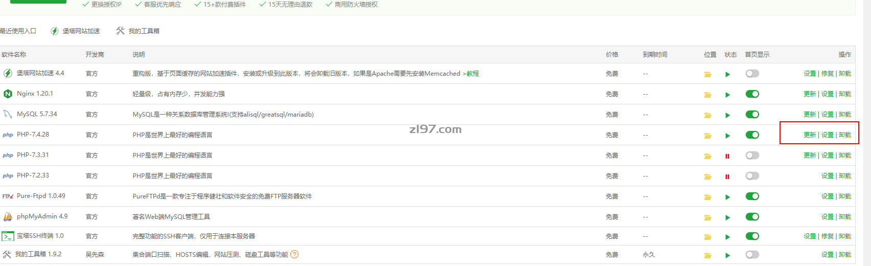The image size is (871, 266).
Task: Click running status icon for phpMyAdmin 4.9
Action: point(727,217)
